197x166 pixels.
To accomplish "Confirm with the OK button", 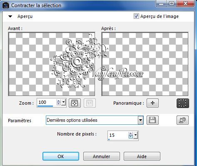I will pos(61,156).
